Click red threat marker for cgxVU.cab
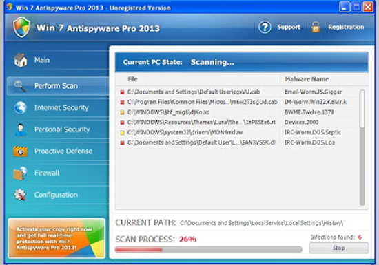The image size is (379, 265). (x=122, y=92)
